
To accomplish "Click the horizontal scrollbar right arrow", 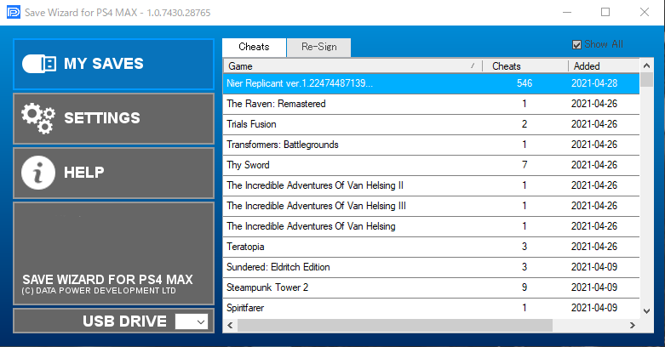I will pyautogui.click(x=633, y=326).
